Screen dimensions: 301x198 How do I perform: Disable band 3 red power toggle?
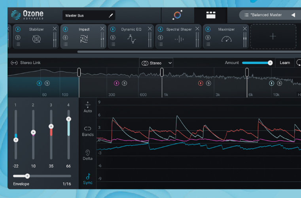tap(201, 83)
